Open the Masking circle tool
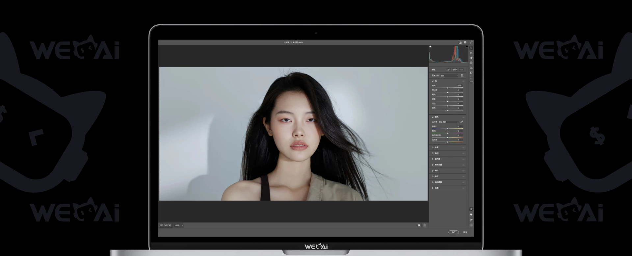This screenshot has height=256, width=632. click(x=471, y=63)
